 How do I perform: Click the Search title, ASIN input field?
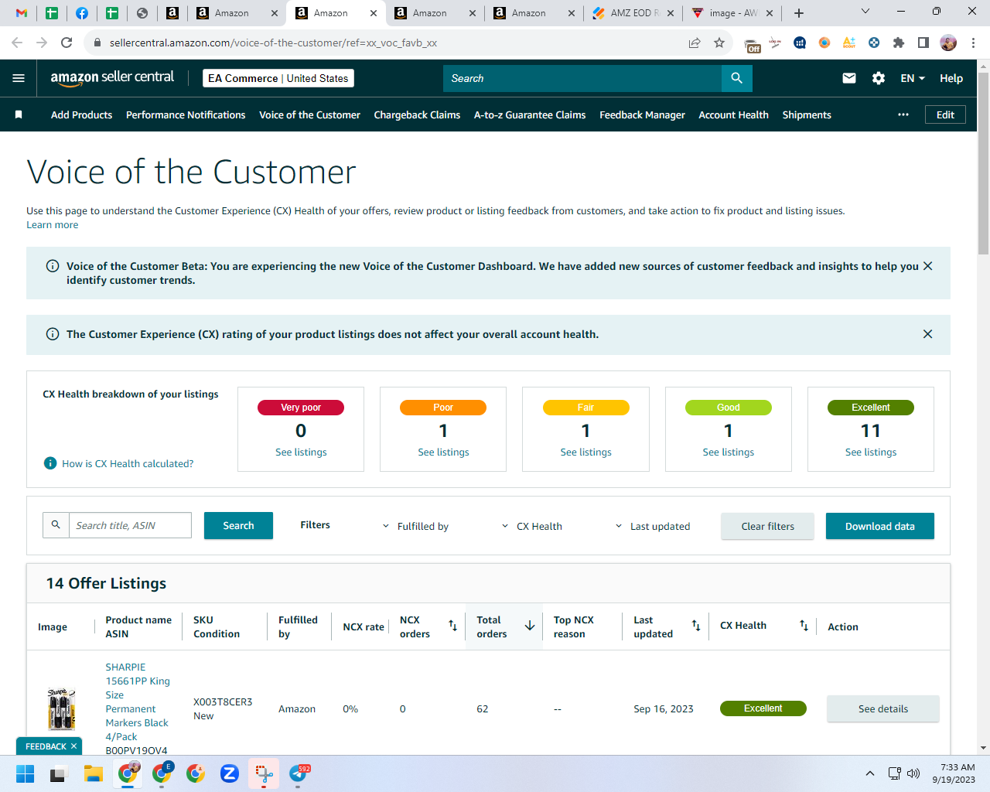coord(130,525)
